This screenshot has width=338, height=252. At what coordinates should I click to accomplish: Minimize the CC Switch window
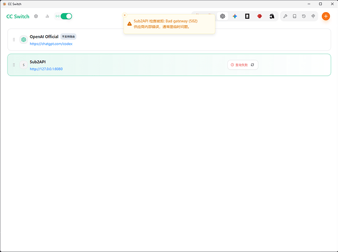(309, 4)
